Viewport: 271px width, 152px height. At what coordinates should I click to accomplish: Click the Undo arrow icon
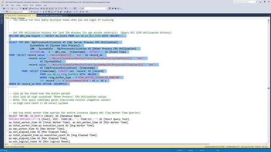65,8
